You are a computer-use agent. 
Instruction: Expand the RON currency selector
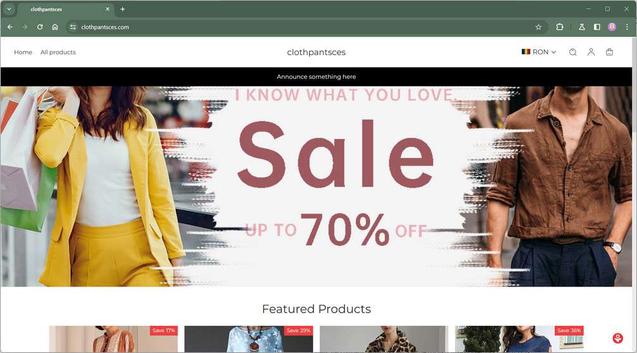tap(539, 52)
